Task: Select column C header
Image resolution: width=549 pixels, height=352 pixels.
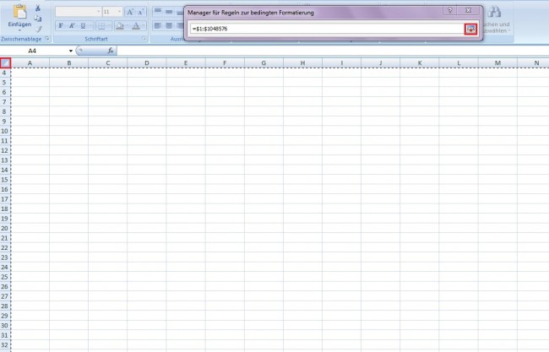Action: (x=108, y=63)
